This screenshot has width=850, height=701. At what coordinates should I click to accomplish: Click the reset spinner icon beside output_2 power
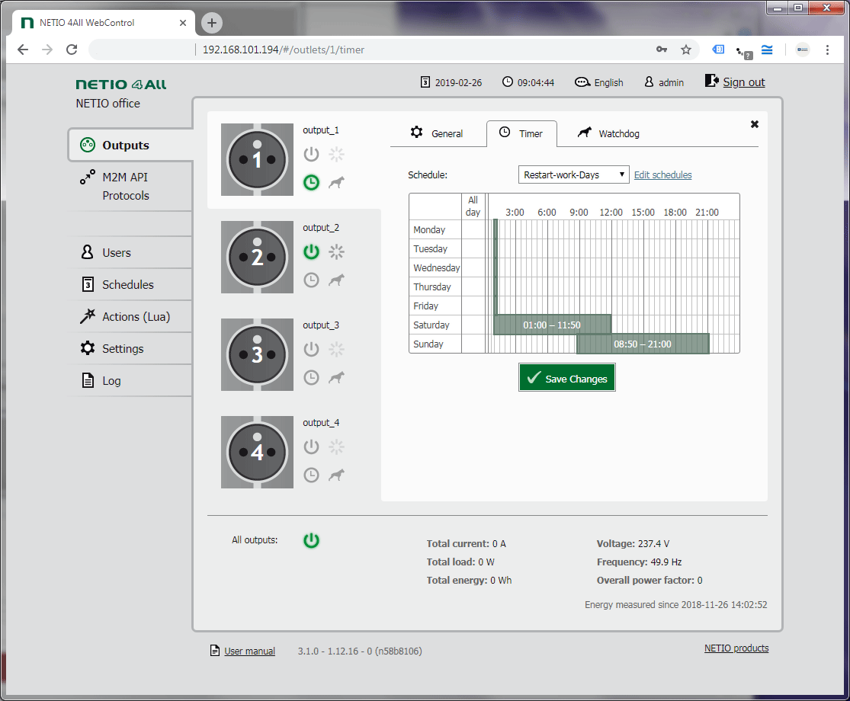click(336, 251)
